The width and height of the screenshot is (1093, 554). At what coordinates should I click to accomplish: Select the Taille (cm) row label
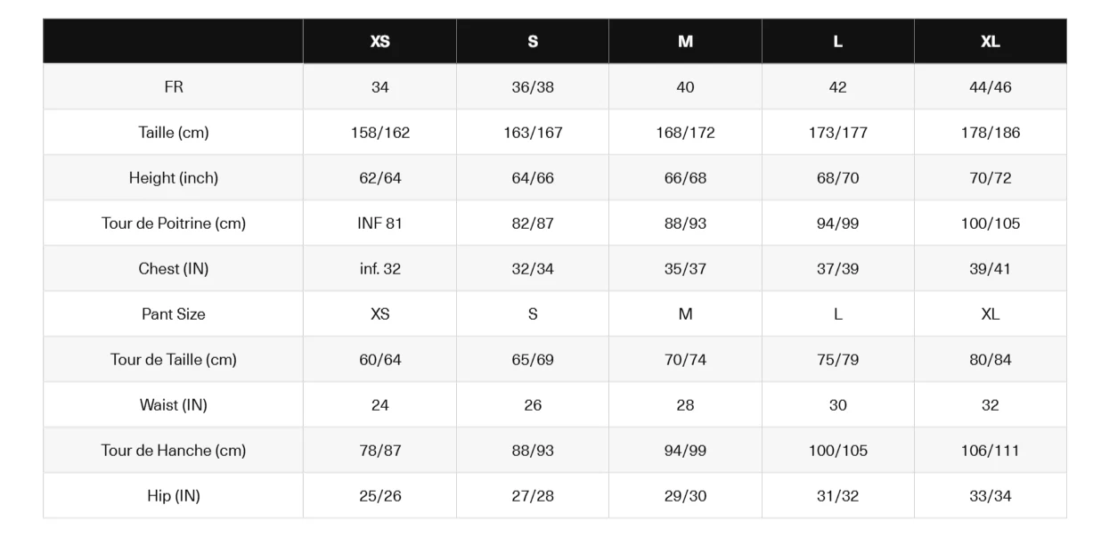(174, 133)
